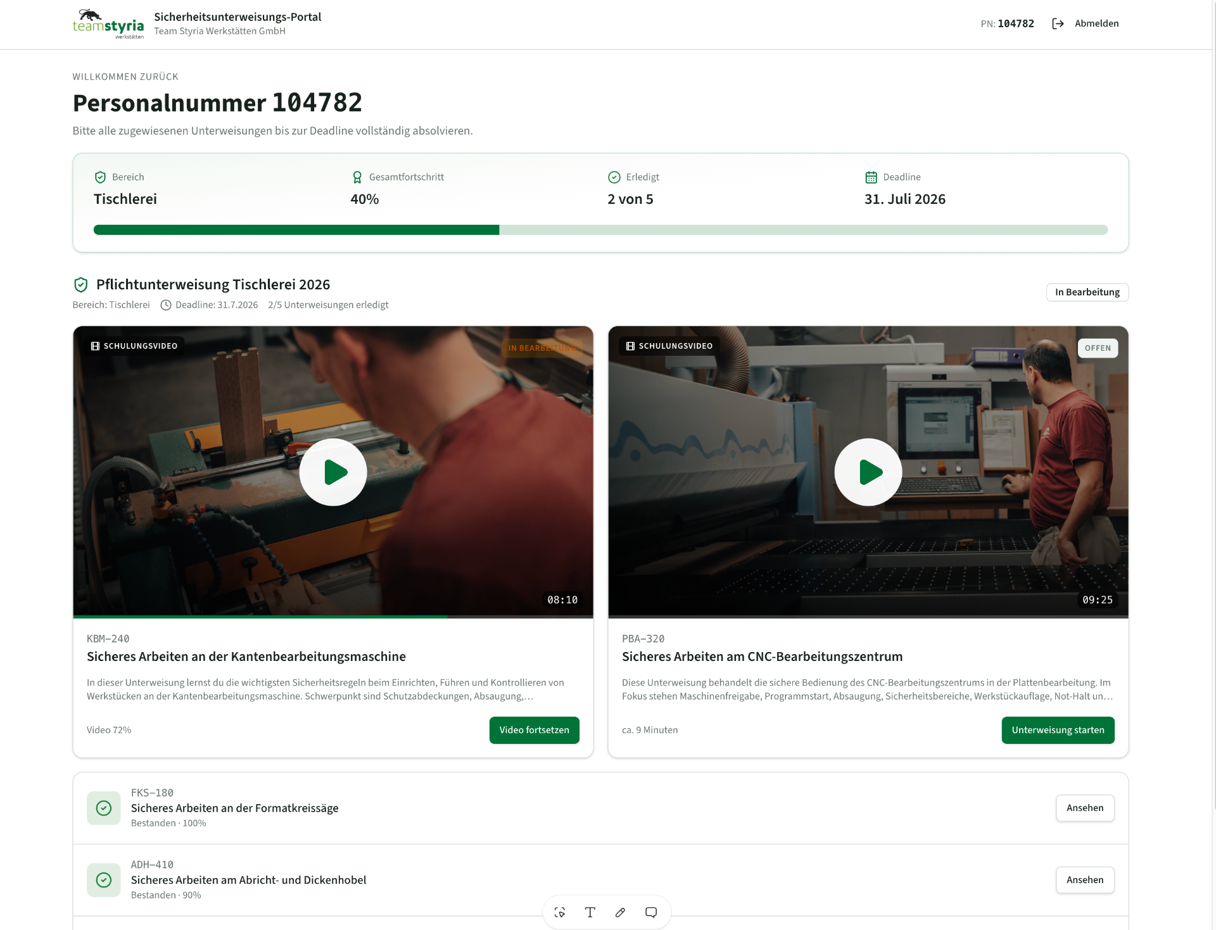Click the Tischlerei area value

click(125, 199)
